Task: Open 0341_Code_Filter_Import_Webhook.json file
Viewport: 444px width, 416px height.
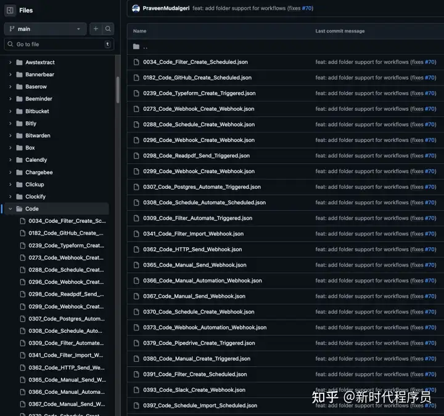Action: pos(193,234)
